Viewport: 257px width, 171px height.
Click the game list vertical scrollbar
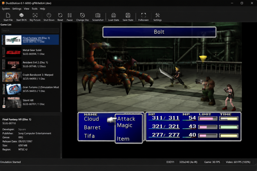(x=61, y=67)
